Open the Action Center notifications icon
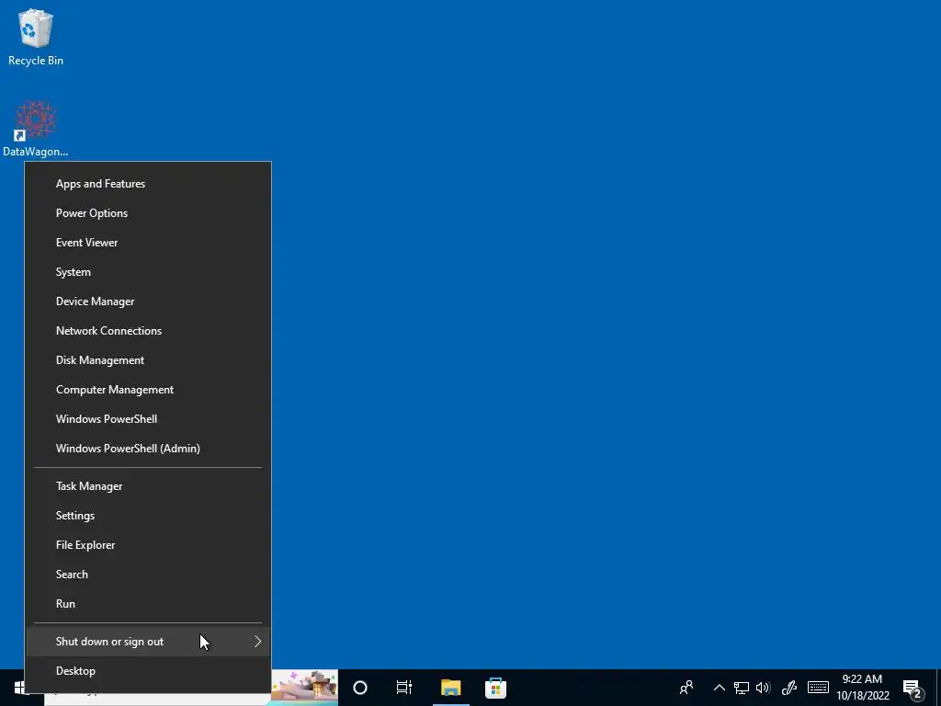The height and width of the screenshot is (706, 941). (913, 689)
